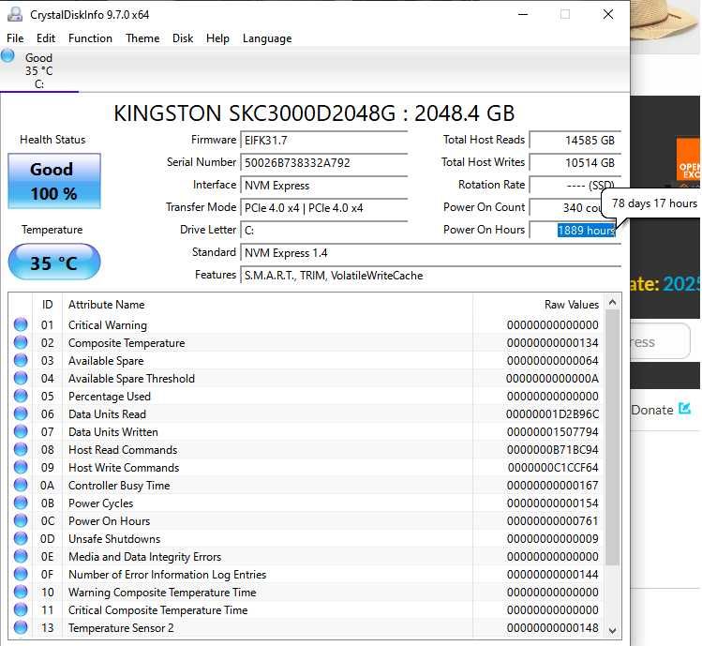Click the attribute list vertical scrollbar thumb

612,438
